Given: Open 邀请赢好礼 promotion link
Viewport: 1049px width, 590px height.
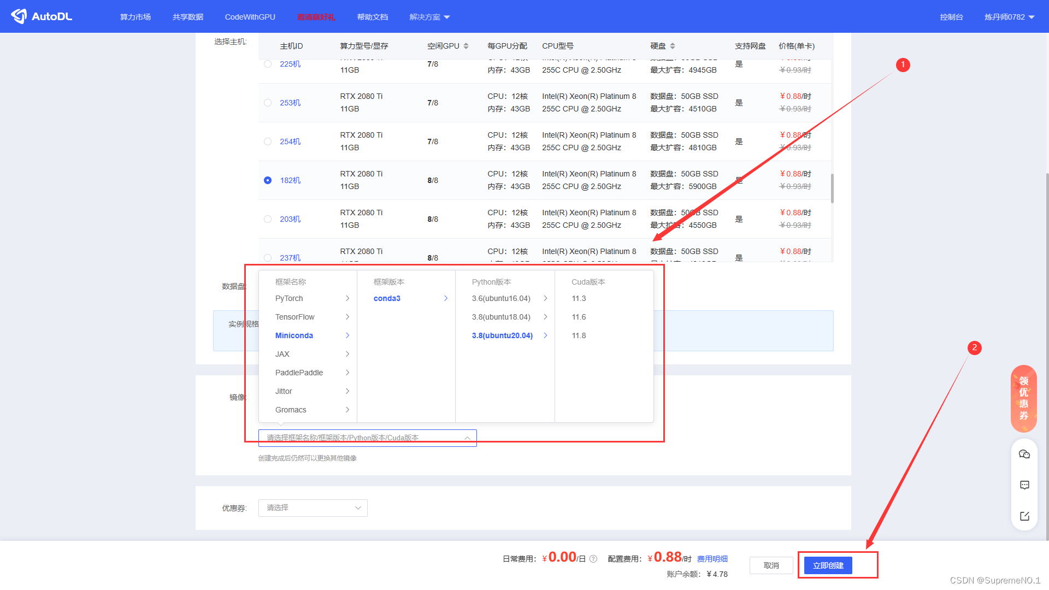Looking at the screenshot, I should (316, 17).
